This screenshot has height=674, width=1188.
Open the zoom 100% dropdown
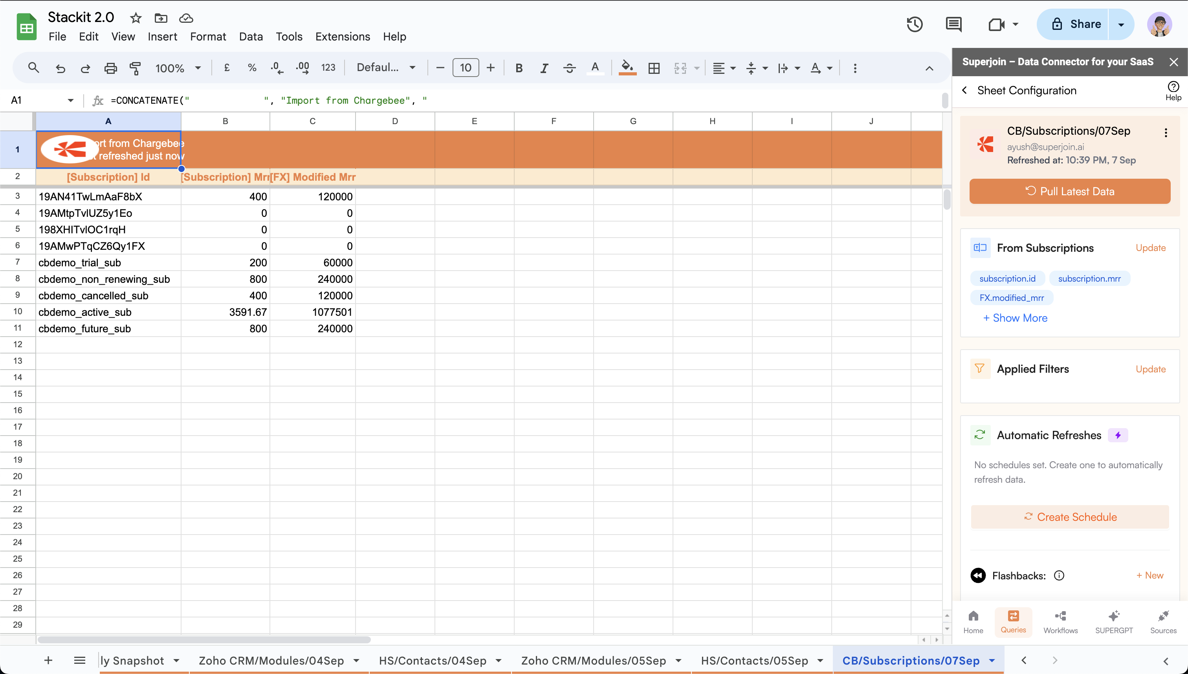tap(178, 68)
